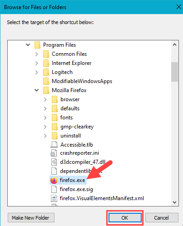Click the Program Files folder icon
The image size is (183, 226).
37,45
